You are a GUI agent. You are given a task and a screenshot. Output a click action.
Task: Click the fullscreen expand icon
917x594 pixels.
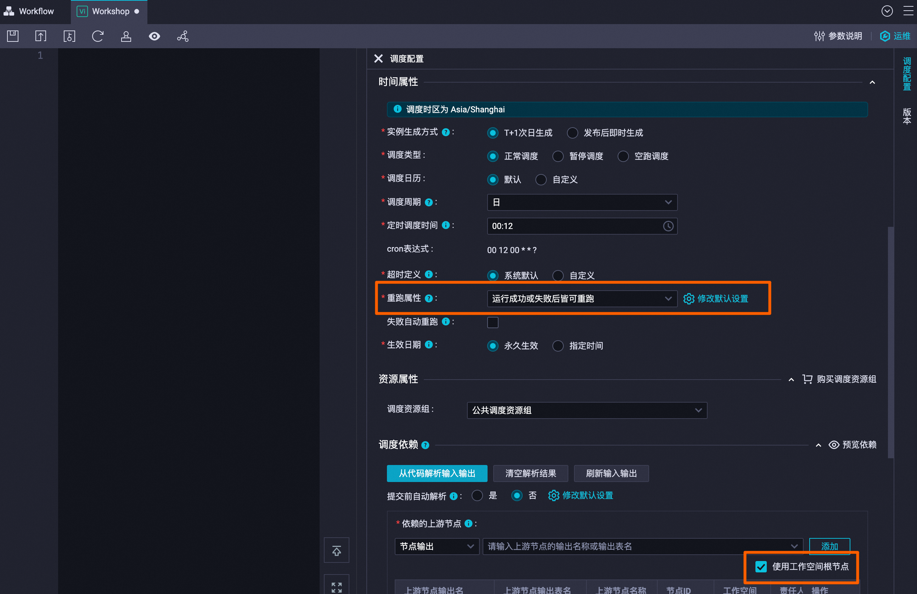pyautogui.click(x=336, y=587)
